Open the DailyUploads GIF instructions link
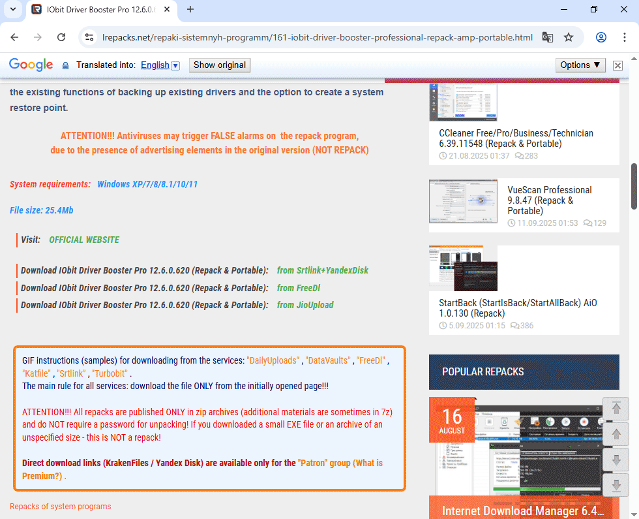This screenshot has height=519, width=639. (273, 360)
